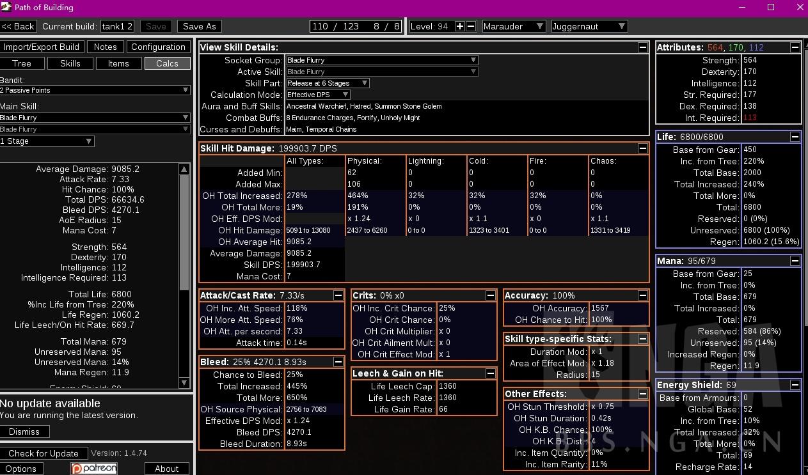
Task: Collapse the Life panel
Action: (x=795, y=137)
